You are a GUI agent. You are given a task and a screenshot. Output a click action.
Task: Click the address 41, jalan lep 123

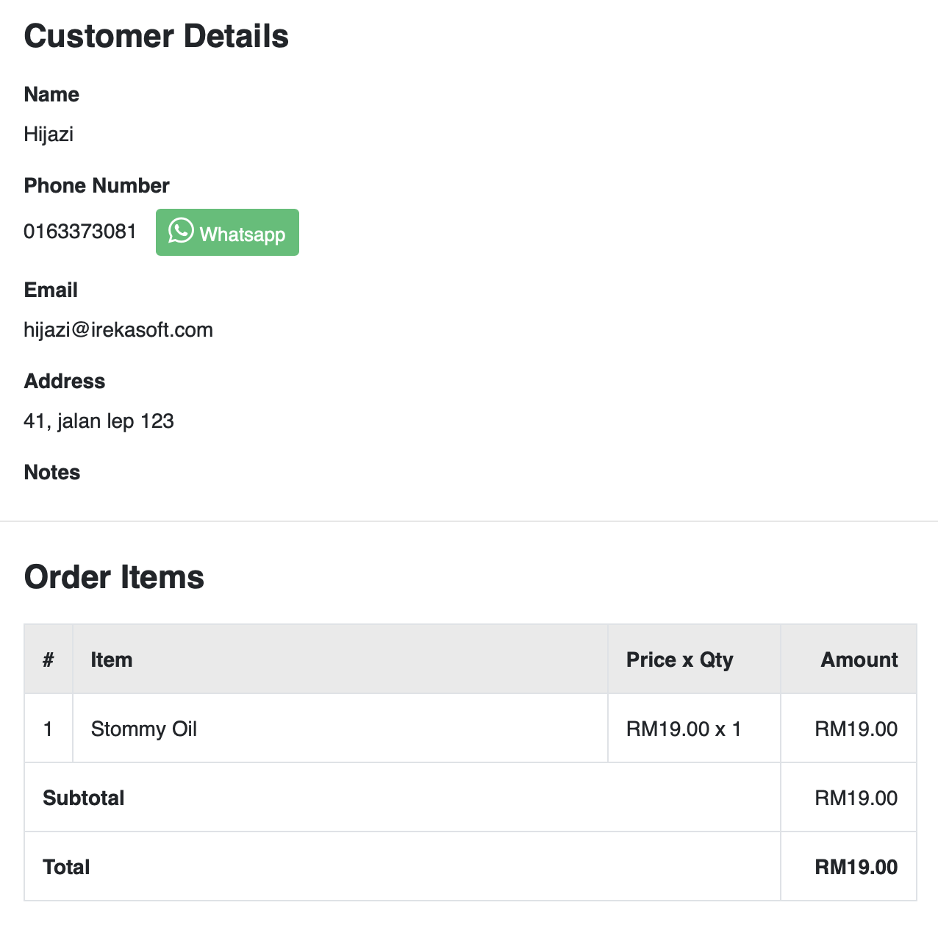coord(99,421)
